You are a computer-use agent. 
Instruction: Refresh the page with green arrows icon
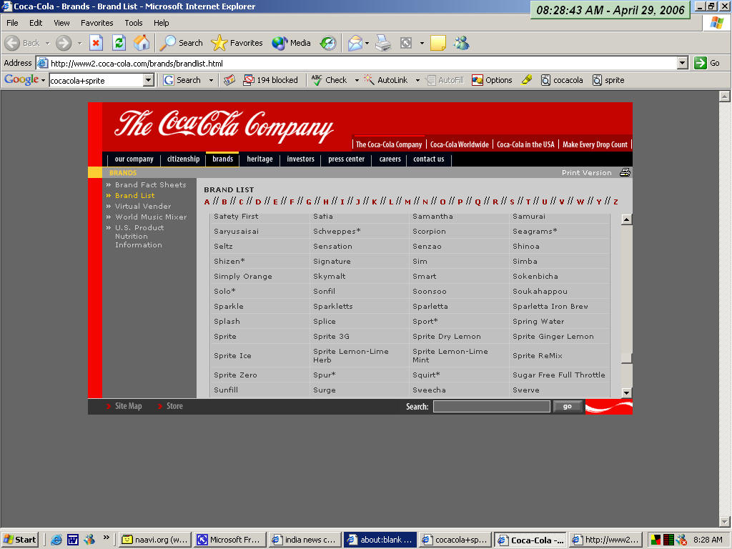(x=119, y=43)
